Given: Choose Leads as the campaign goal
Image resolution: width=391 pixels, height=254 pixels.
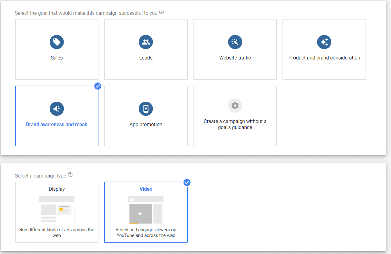Looking at the screenshot, I should pos(146,49).
